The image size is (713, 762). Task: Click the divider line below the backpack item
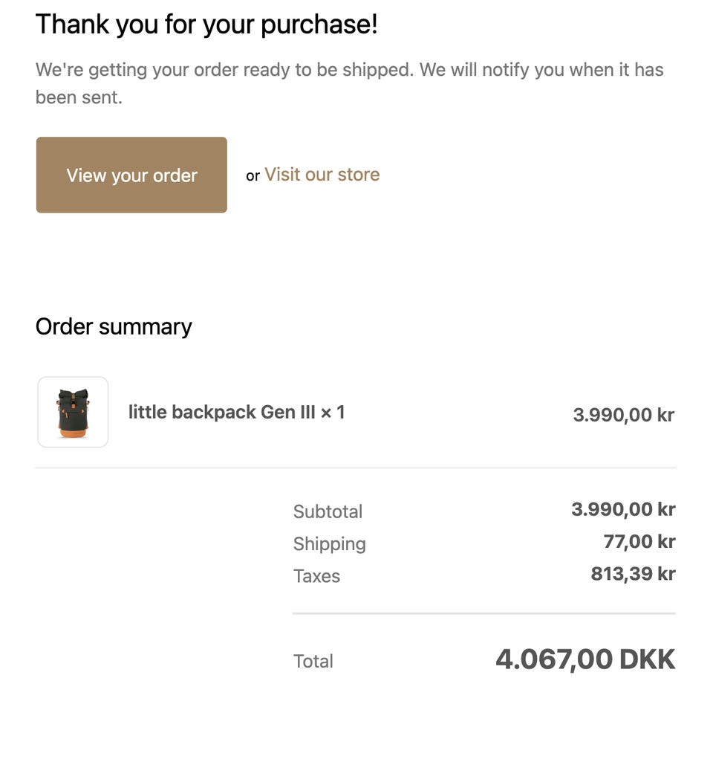point(356,468)
